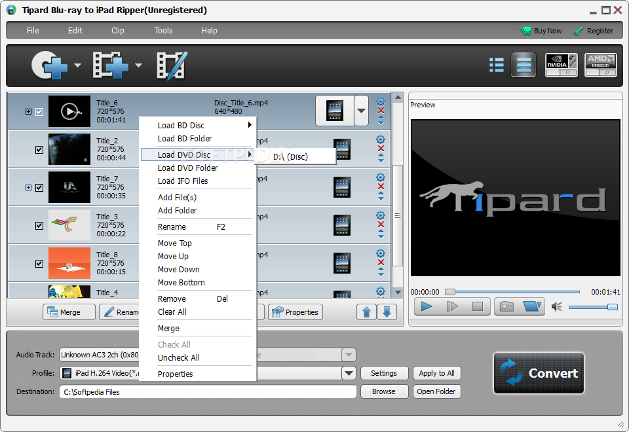Image resolution: width=629 pixels, height=432 pixels.
Task: Click Apply to All button
Action: pos(436,373)
